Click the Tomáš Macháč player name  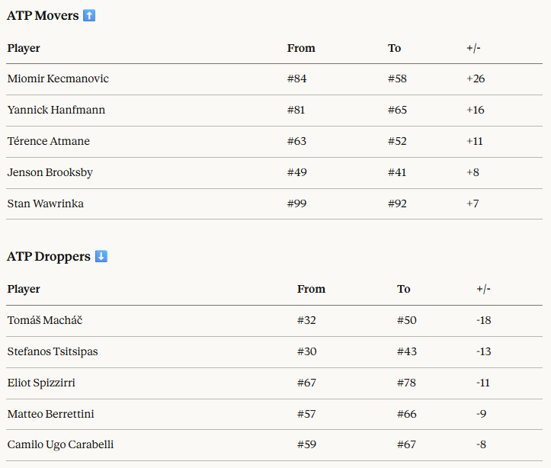44,320
